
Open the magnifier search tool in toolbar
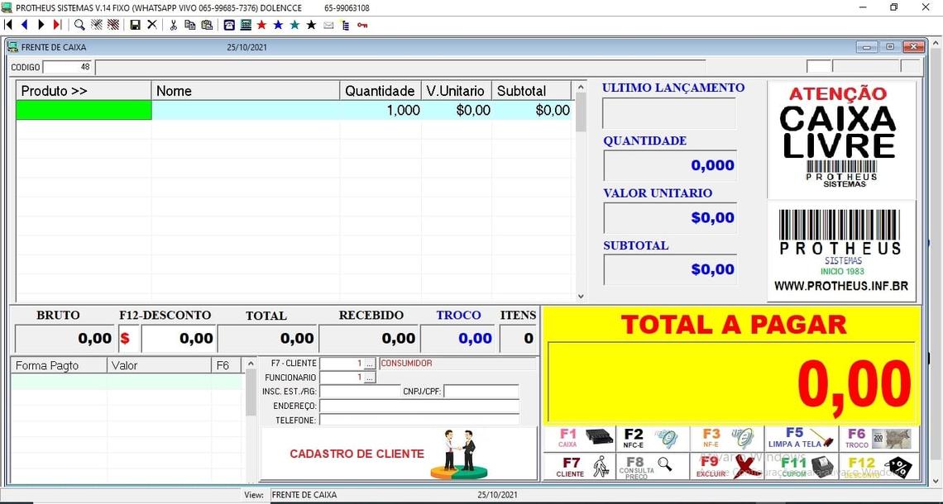pyautogui.click(x=79, y=25)
